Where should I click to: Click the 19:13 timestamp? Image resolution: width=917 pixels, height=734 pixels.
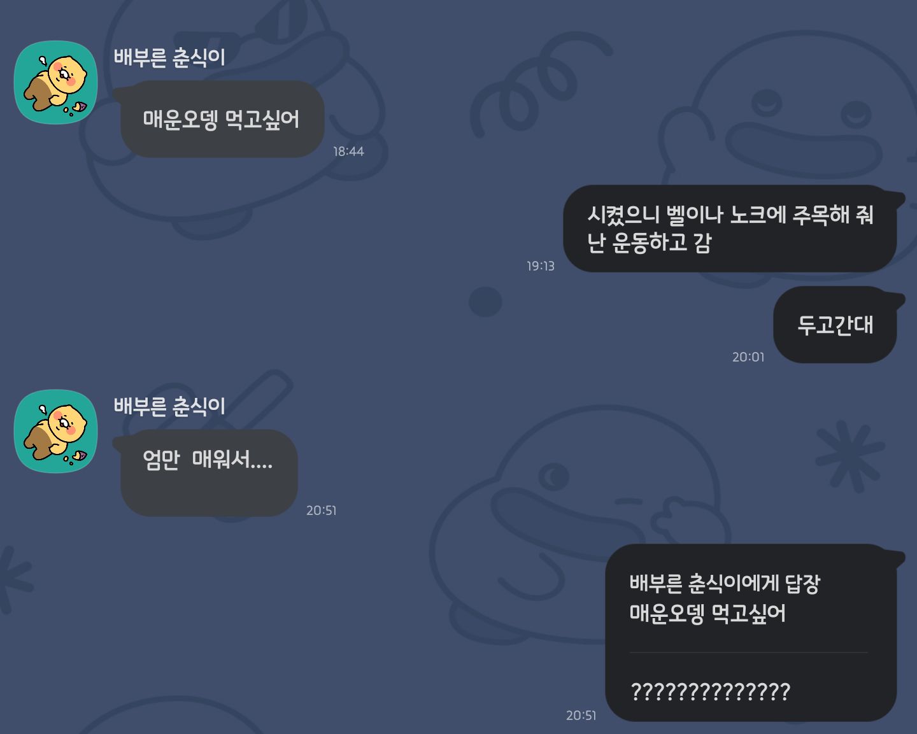point(540,266)
